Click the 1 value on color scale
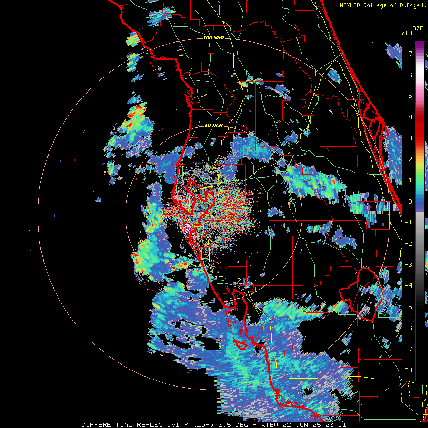The image size is (428, 428). tap(410, 180)
